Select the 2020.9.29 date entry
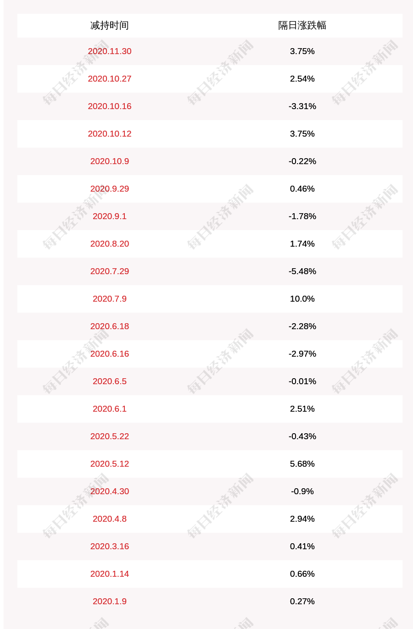Viewport: 413px width, 629px height. point(110,188)
